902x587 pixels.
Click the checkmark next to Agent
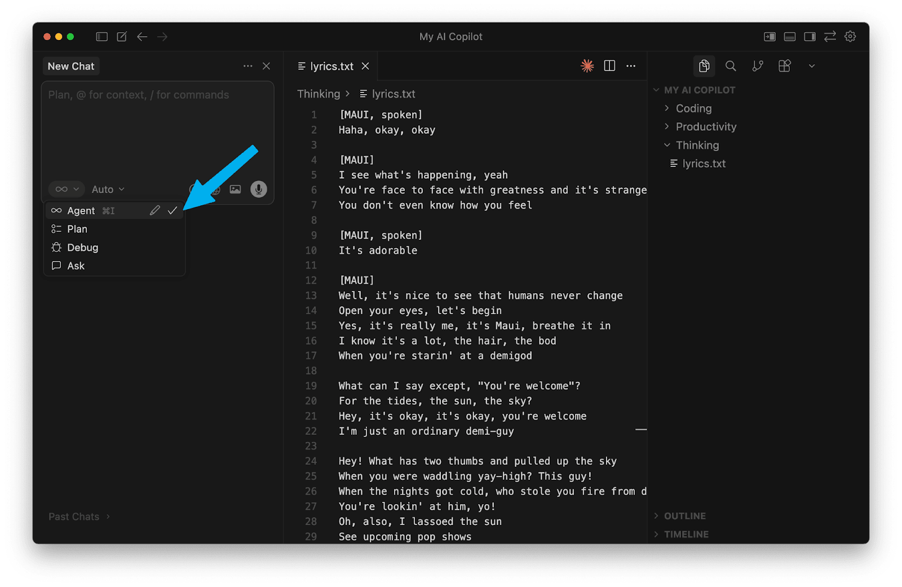click(173, 210)
